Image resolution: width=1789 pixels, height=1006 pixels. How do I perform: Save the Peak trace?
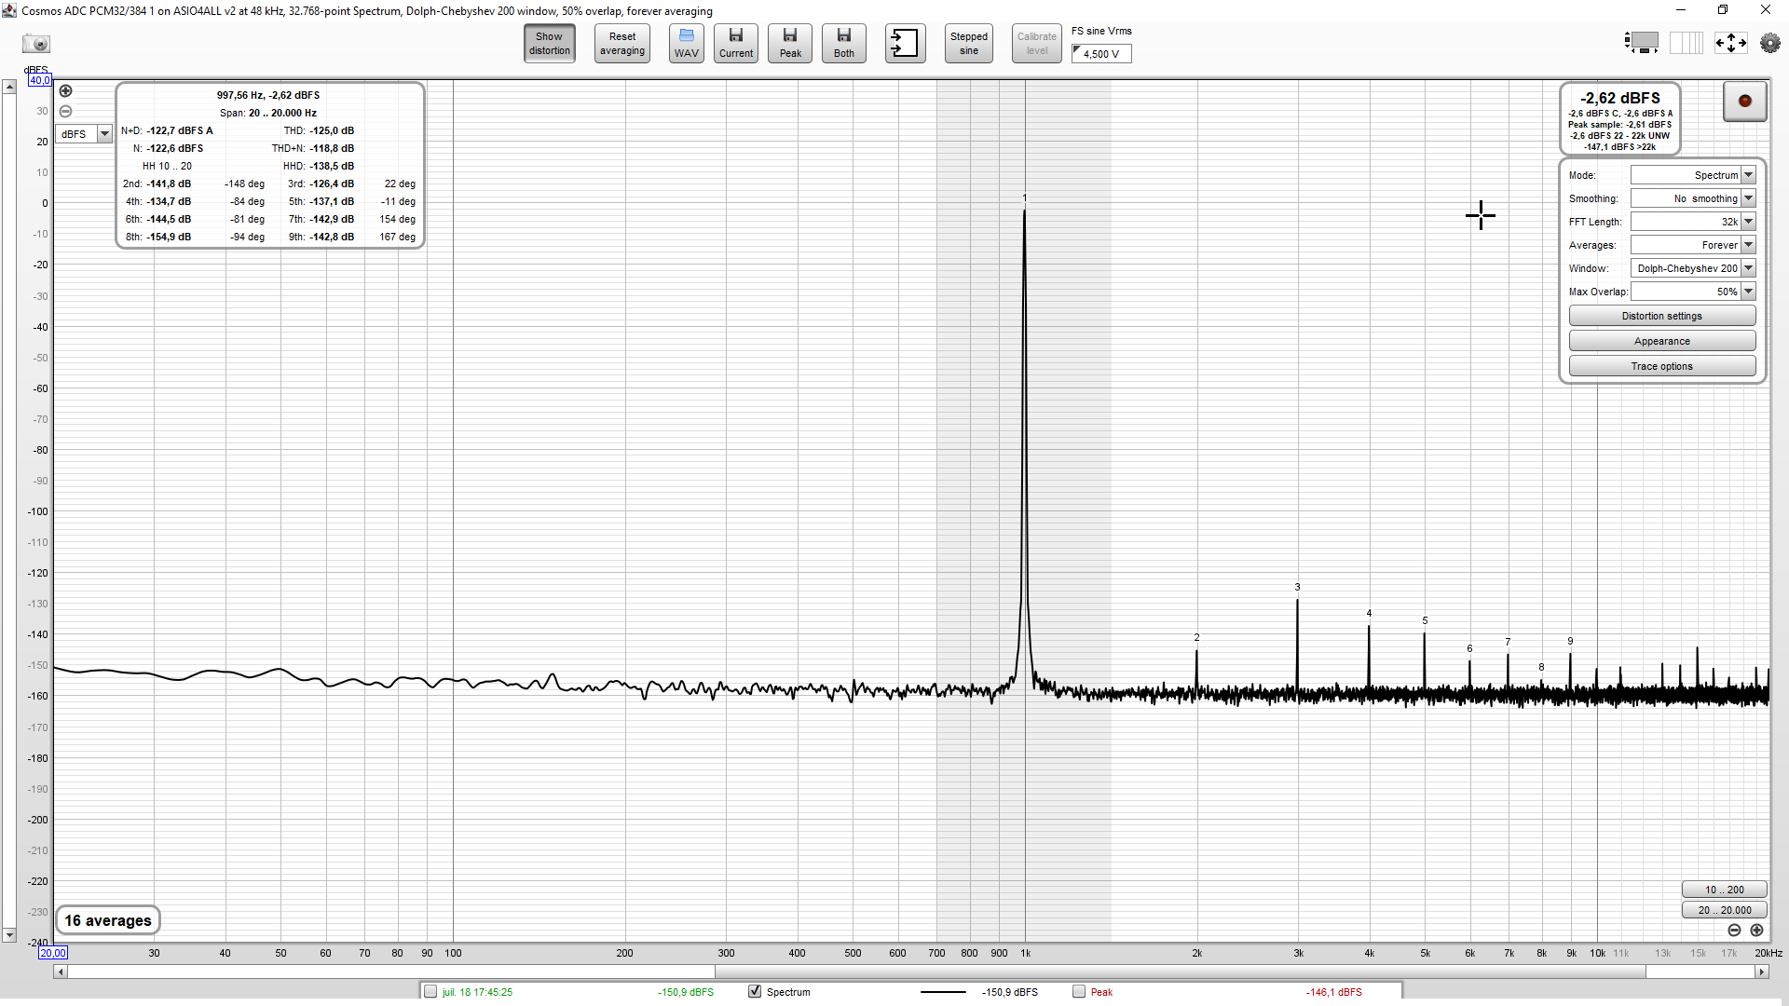coord(789,43)
